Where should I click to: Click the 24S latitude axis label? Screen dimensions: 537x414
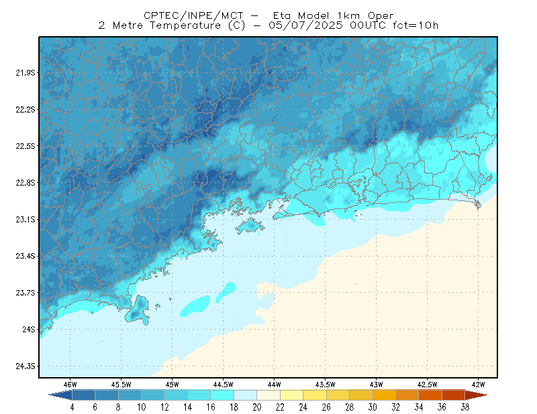[x=29, y=329]
